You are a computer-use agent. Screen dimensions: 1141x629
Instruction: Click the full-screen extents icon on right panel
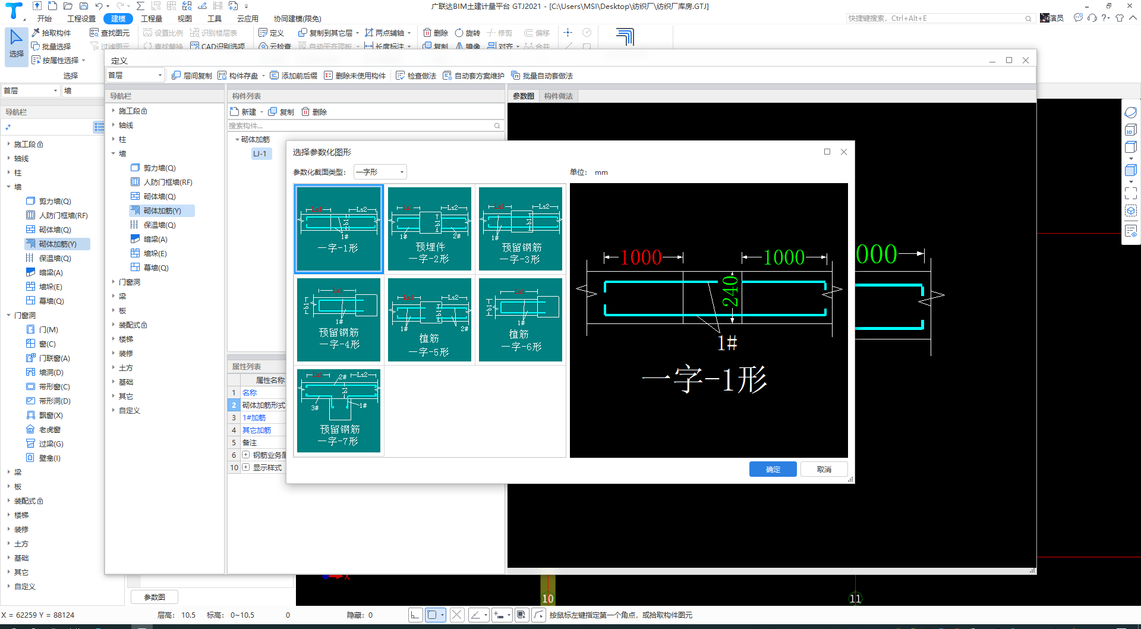[1131, 193]
